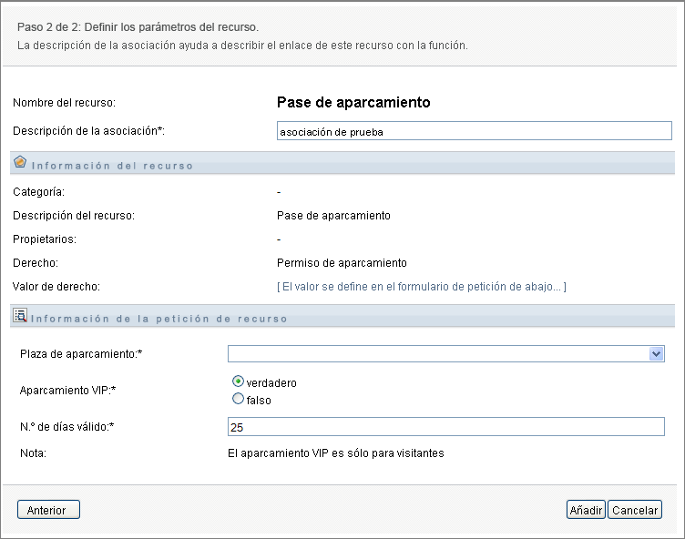The width and height of the screenshot is (685, 539).
Task: Open the Plaza de aparcamiento dropdown arrow
Action: (x=656, y=354)
